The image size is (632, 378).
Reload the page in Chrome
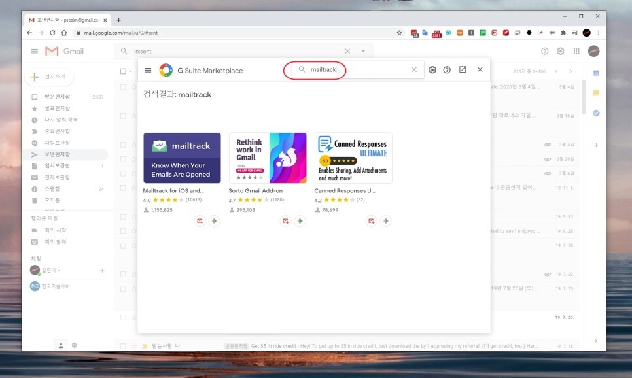52,33
